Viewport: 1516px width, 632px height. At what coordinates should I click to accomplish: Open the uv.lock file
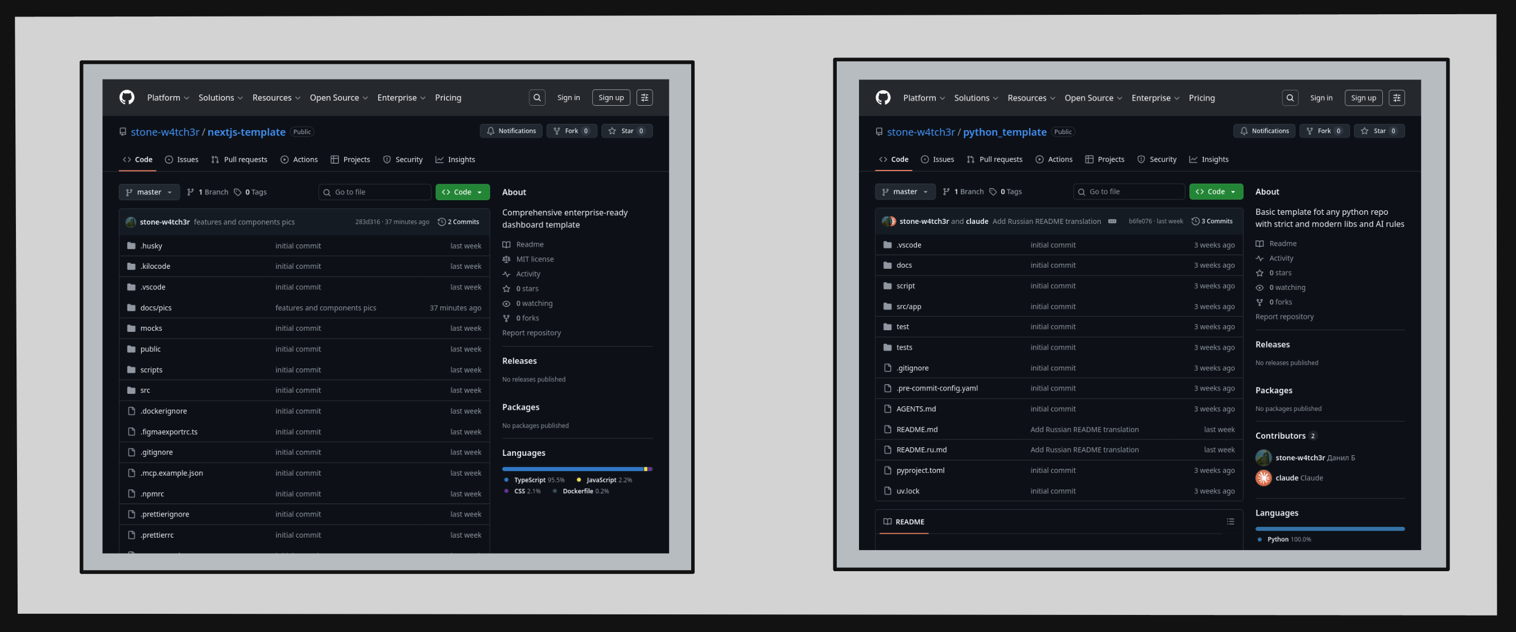tap(907, 492)
